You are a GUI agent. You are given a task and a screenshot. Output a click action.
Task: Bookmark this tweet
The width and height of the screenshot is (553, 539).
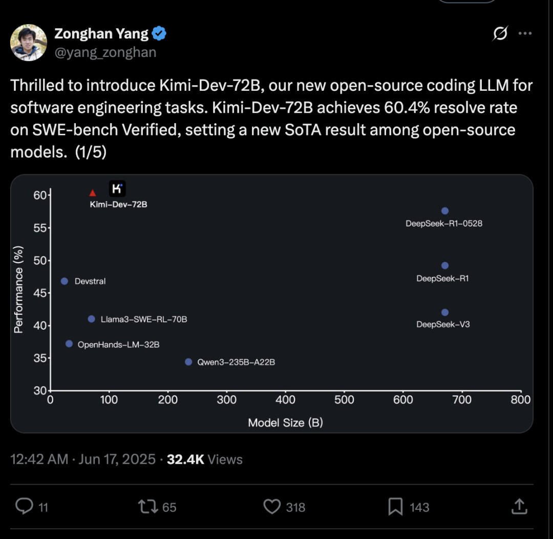395,507
